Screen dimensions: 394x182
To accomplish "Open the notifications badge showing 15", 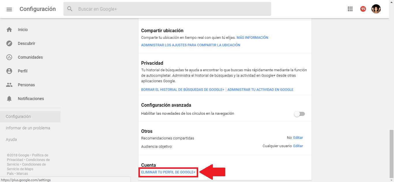I will [x=363, y=9].
